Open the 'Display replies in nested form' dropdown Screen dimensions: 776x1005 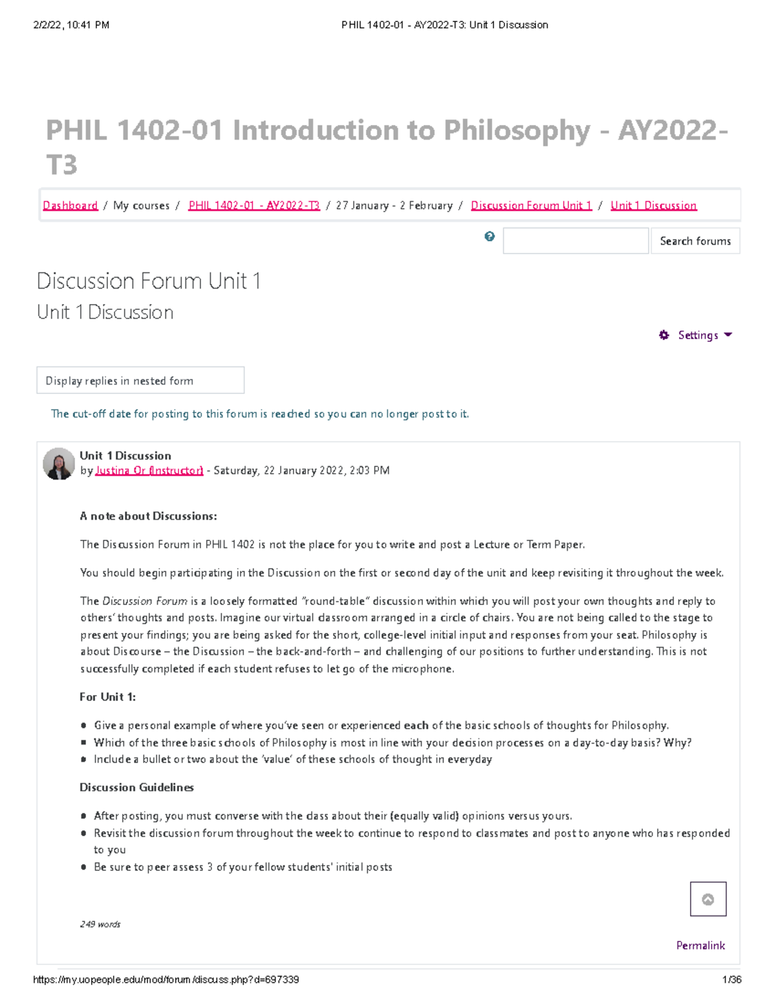tap(140, 381)
